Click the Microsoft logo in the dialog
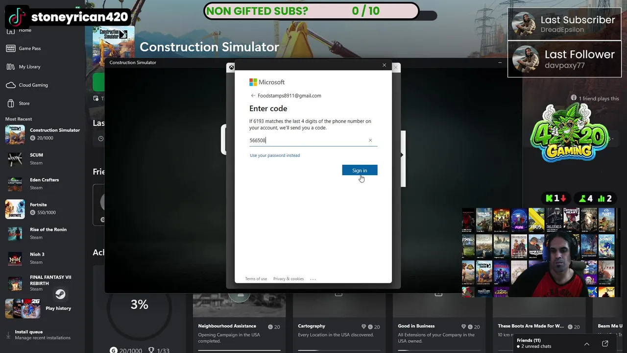Image resolution: width=627 pixels, height=353 pixels. pos(267,82)
